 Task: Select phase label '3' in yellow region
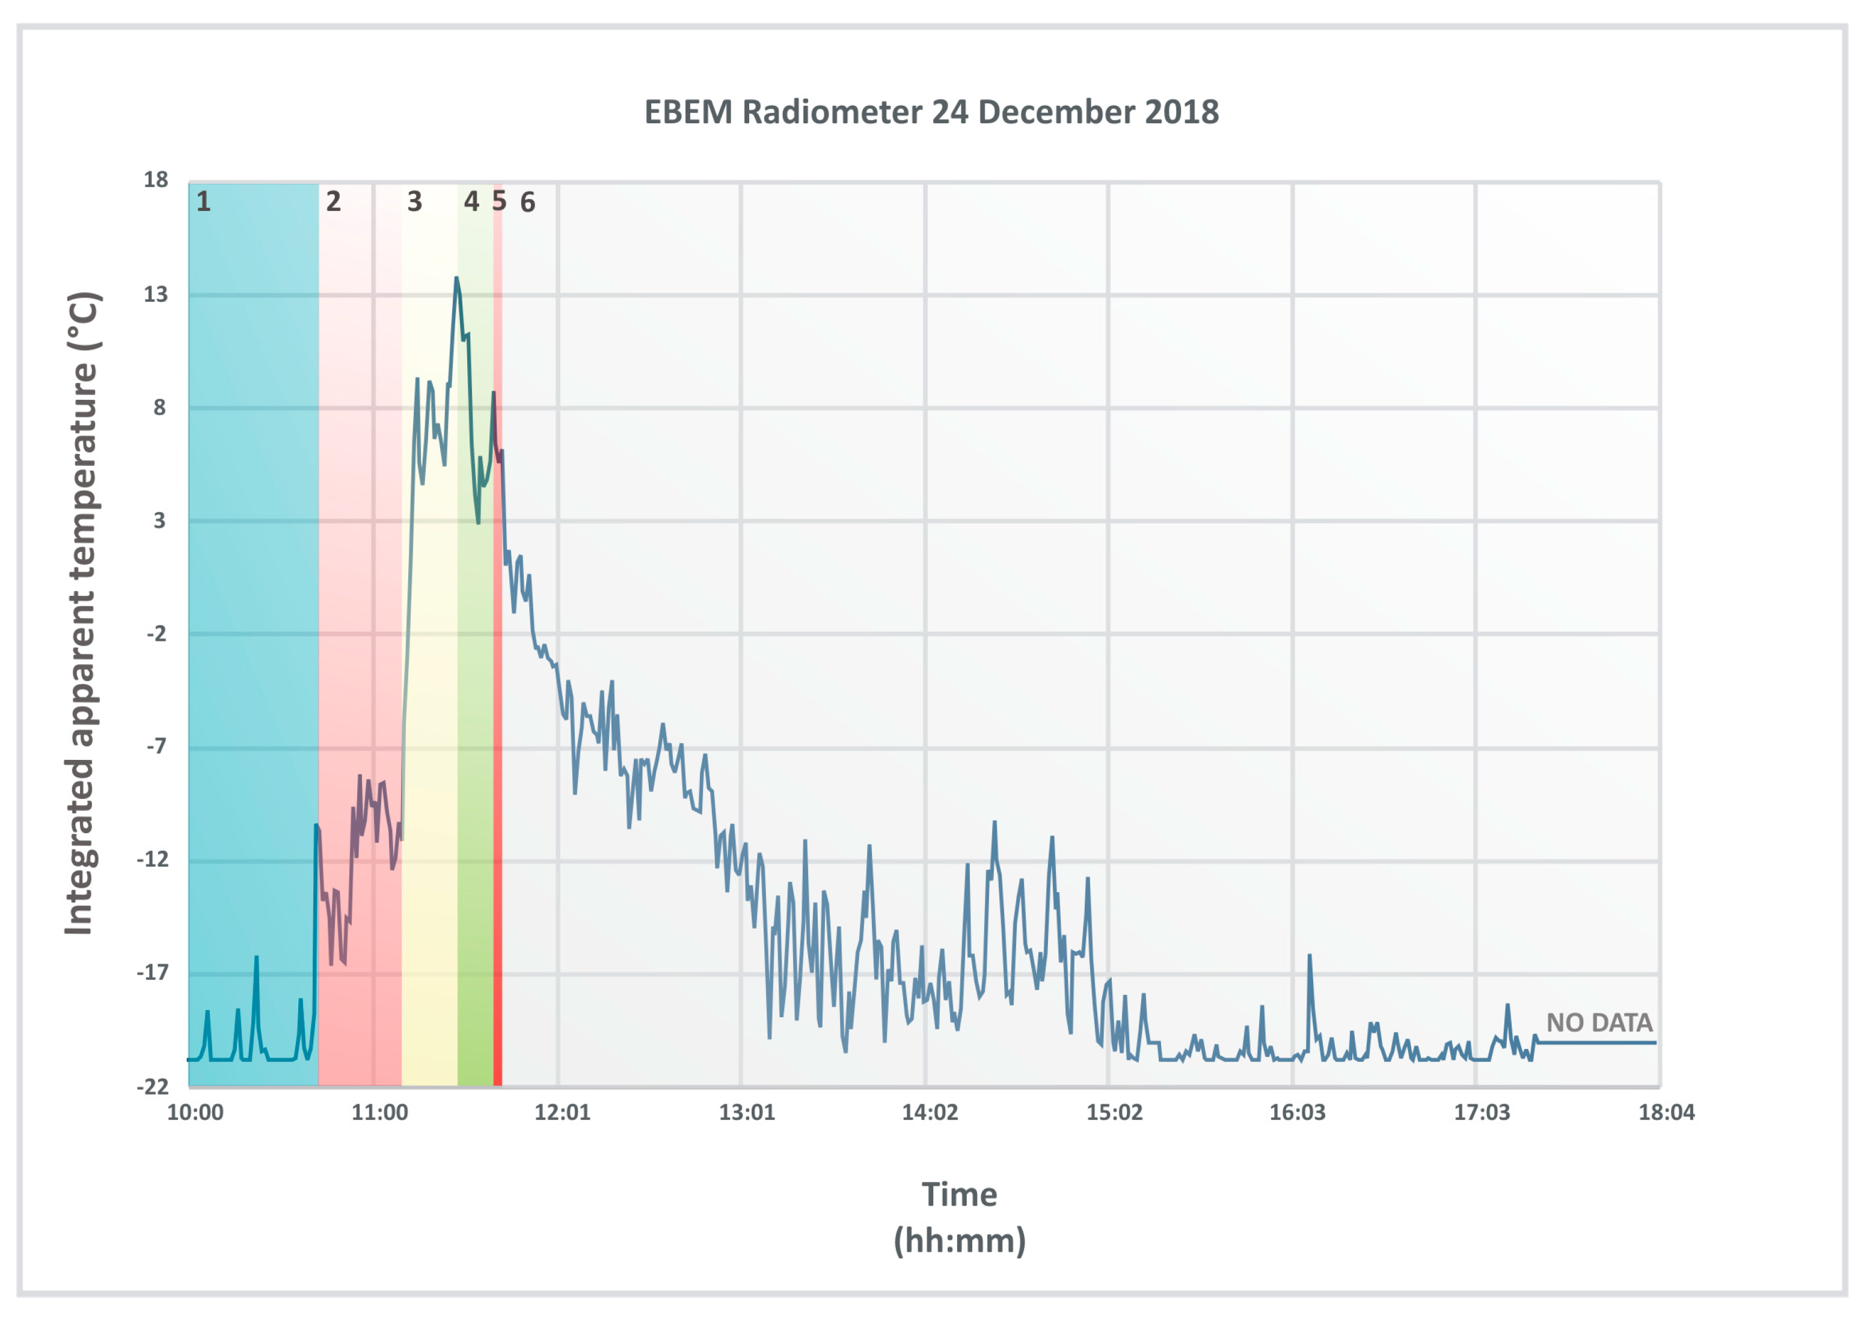414,201
